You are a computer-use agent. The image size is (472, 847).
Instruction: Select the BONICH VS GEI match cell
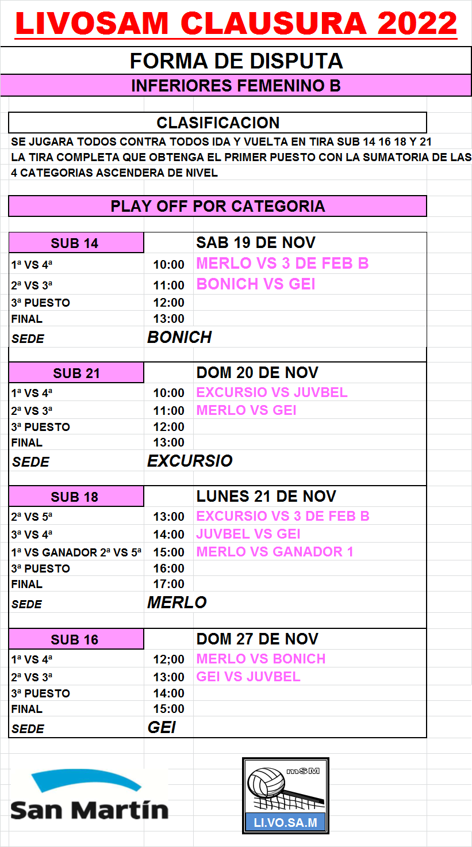pyautogui.click(x=256, y=284)
